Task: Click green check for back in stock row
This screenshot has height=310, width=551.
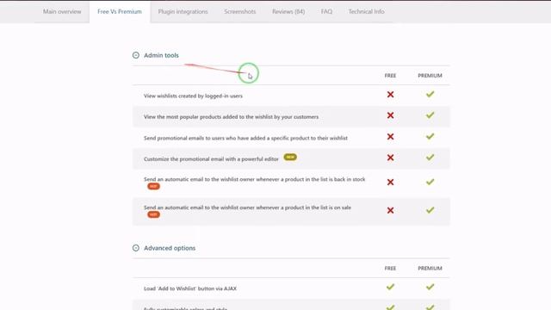Action: (x=430, y=182)
